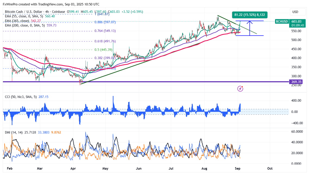Select the CCI (50, hlc3, SMA, 5) legend

[x=21, y=97]
